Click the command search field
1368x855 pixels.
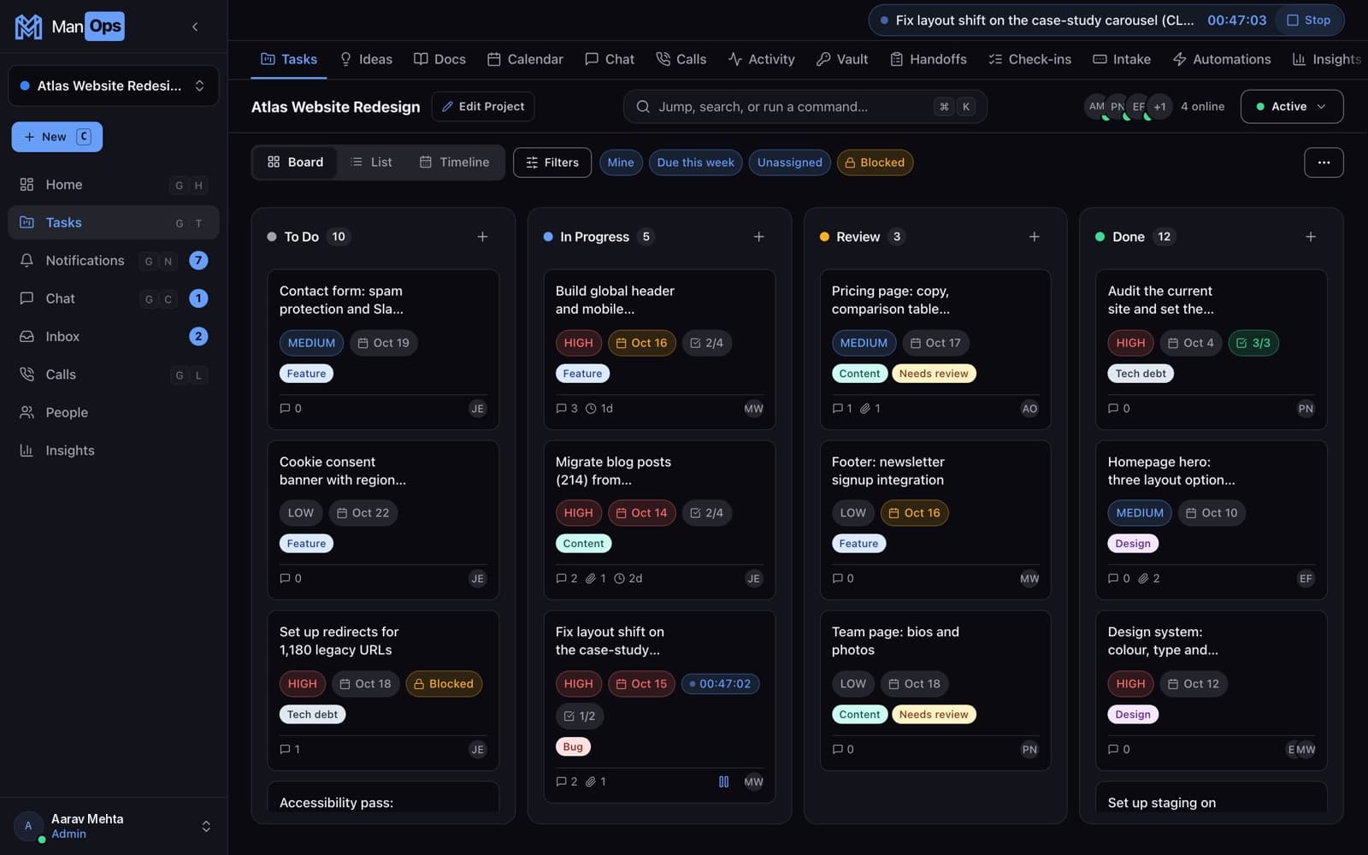click(x=805, y=107)
